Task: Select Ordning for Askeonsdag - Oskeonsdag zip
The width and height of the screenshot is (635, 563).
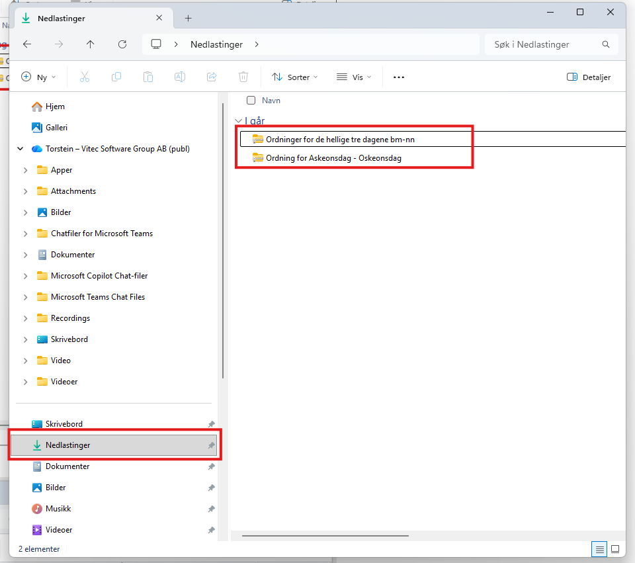Action: 333,158
